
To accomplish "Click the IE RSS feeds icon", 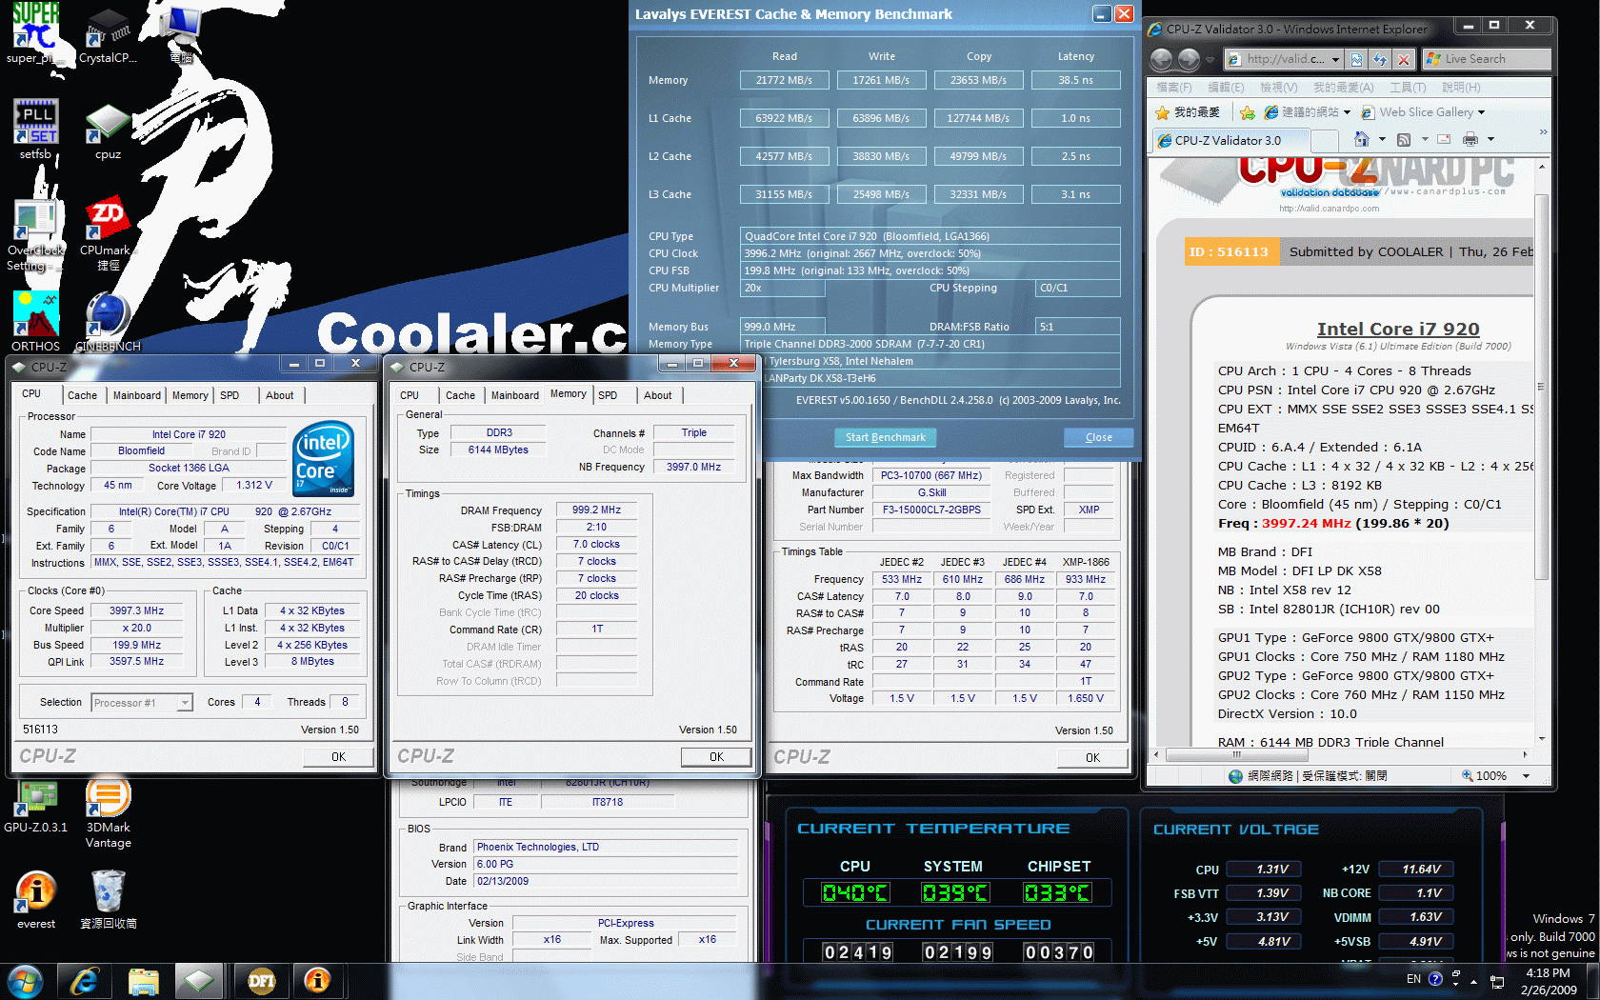I will pyautogui.click(x=1403, y=140).
